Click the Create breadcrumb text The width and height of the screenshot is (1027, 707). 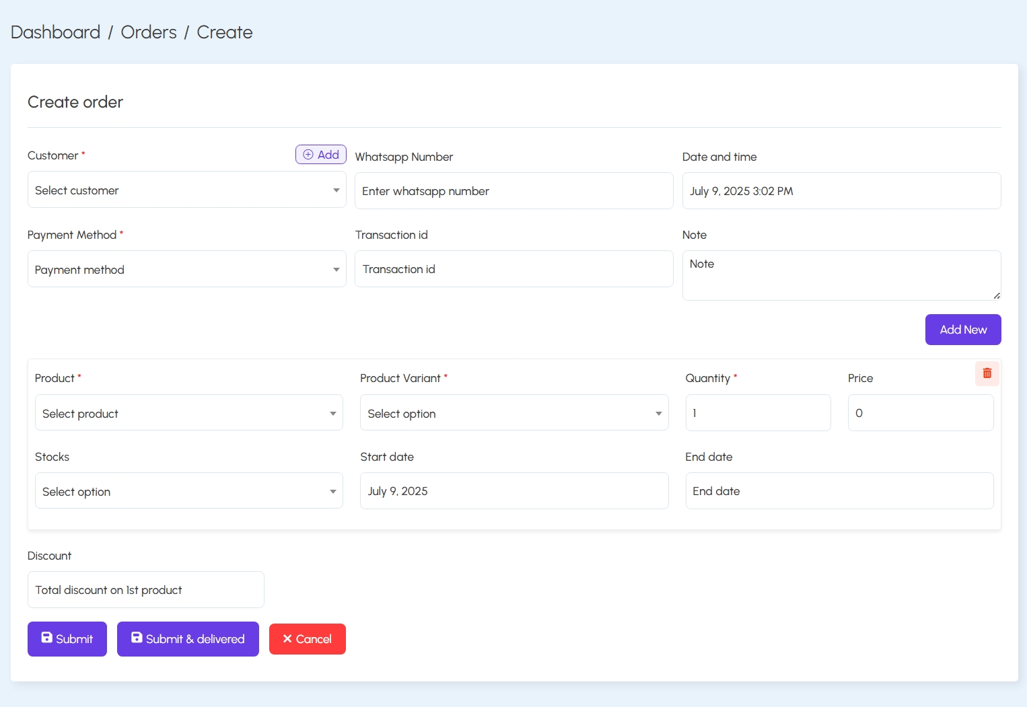click(x=225, y=32)
